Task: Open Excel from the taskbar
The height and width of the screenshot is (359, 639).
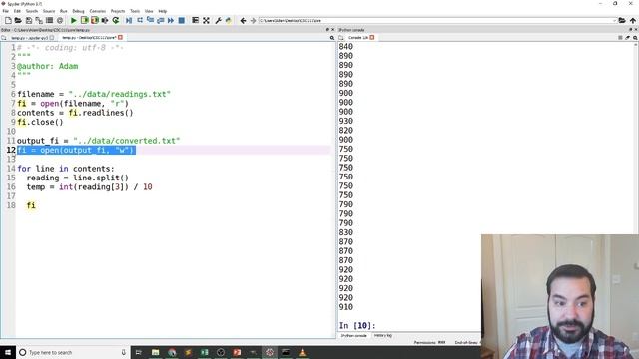Action: (204, 352)
